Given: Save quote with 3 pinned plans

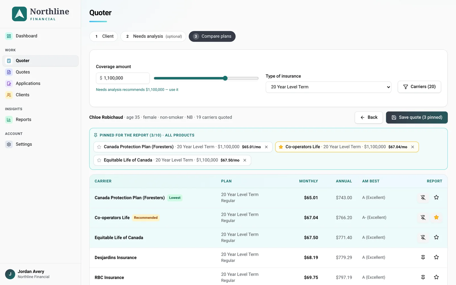Looking at the screenshot, I should [417, 117].
